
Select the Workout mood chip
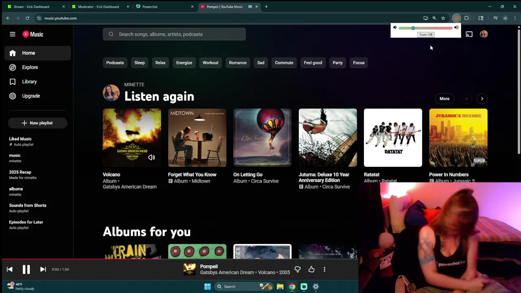coord(210,63)
